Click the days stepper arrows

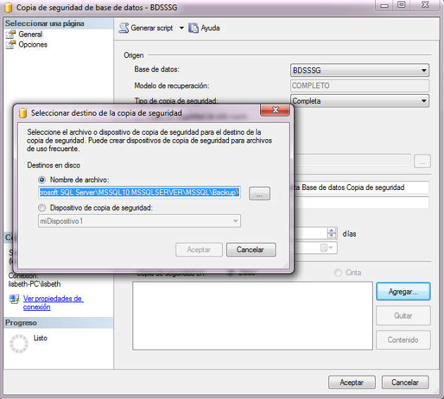[332, 232]
